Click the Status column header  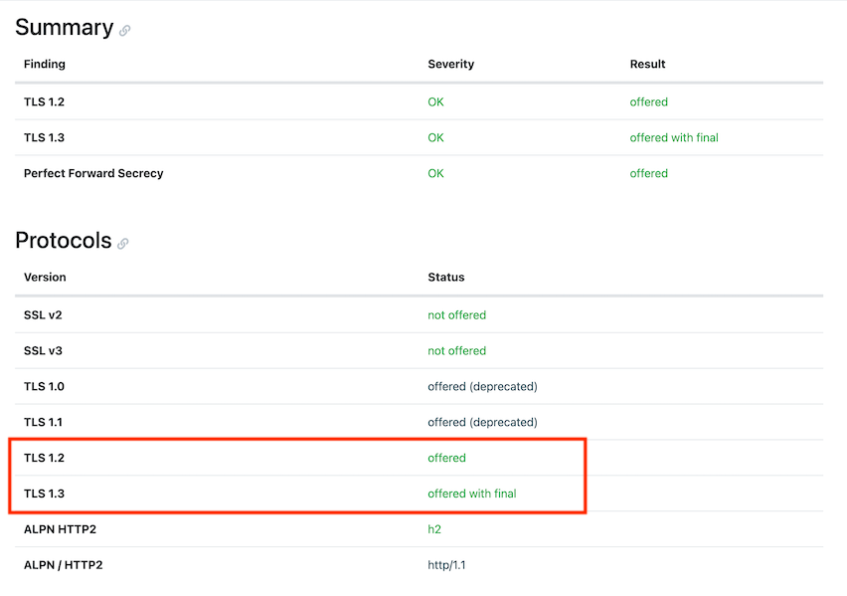(x=446, y=277)
